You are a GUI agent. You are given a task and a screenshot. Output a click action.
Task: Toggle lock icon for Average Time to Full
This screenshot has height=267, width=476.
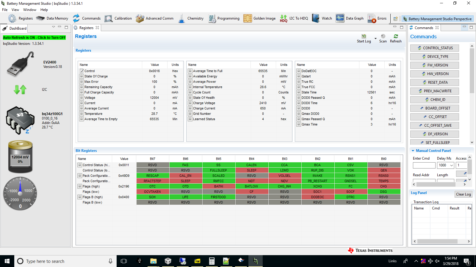190,71
